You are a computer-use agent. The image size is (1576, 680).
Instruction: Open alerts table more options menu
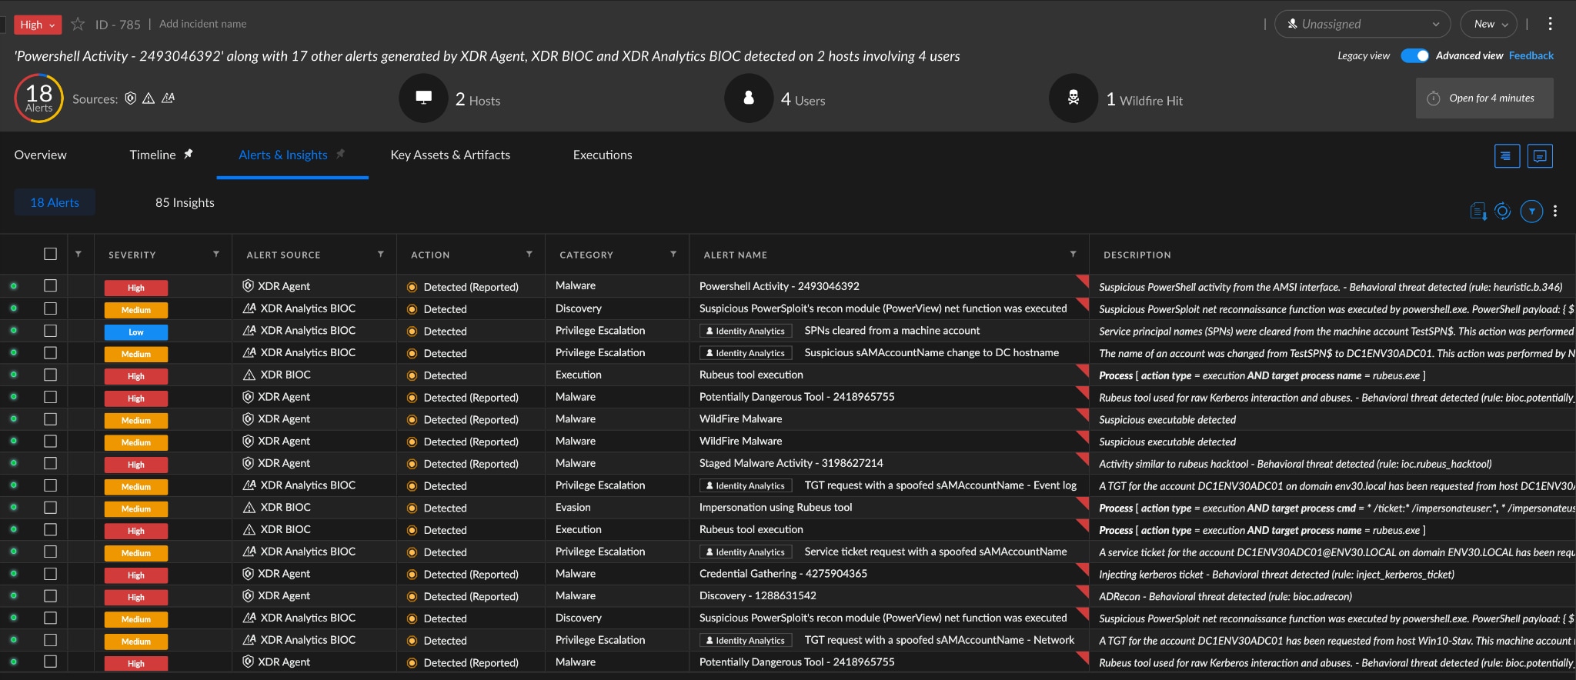(x=1555, y=211)
